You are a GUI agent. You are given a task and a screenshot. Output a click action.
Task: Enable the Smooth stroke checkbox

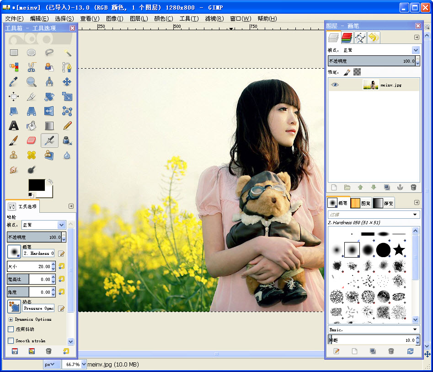(x=11, y=341)
